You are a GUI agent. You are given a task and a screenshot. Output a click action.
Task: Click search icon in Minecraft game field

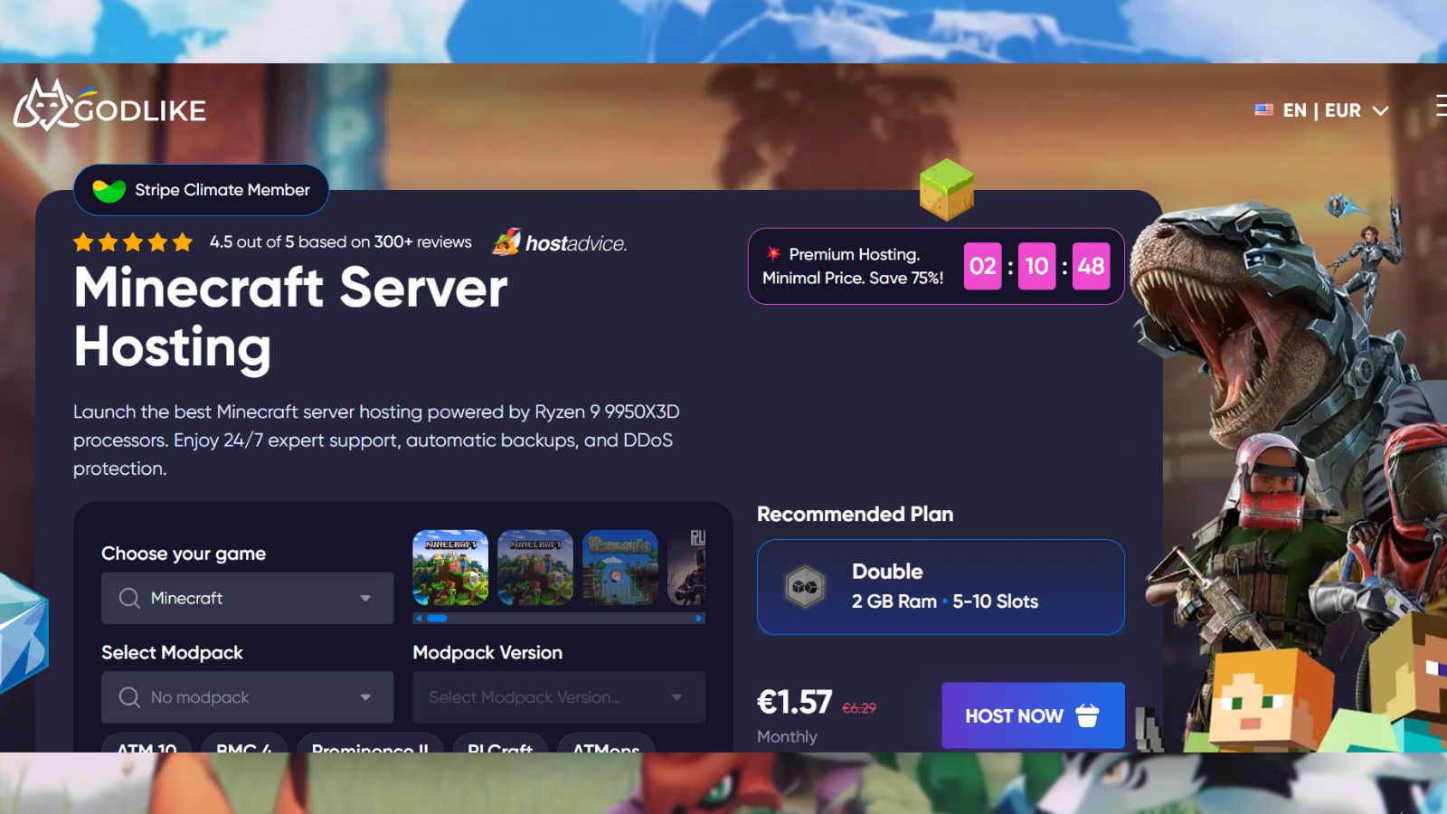pyautogui.click(x=129, y=598)
